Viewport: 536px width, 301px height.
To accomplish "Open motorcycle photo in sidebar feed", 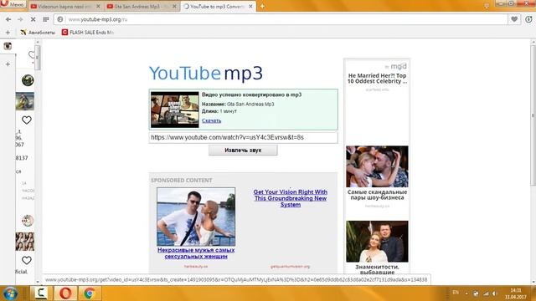I will 25,101.
